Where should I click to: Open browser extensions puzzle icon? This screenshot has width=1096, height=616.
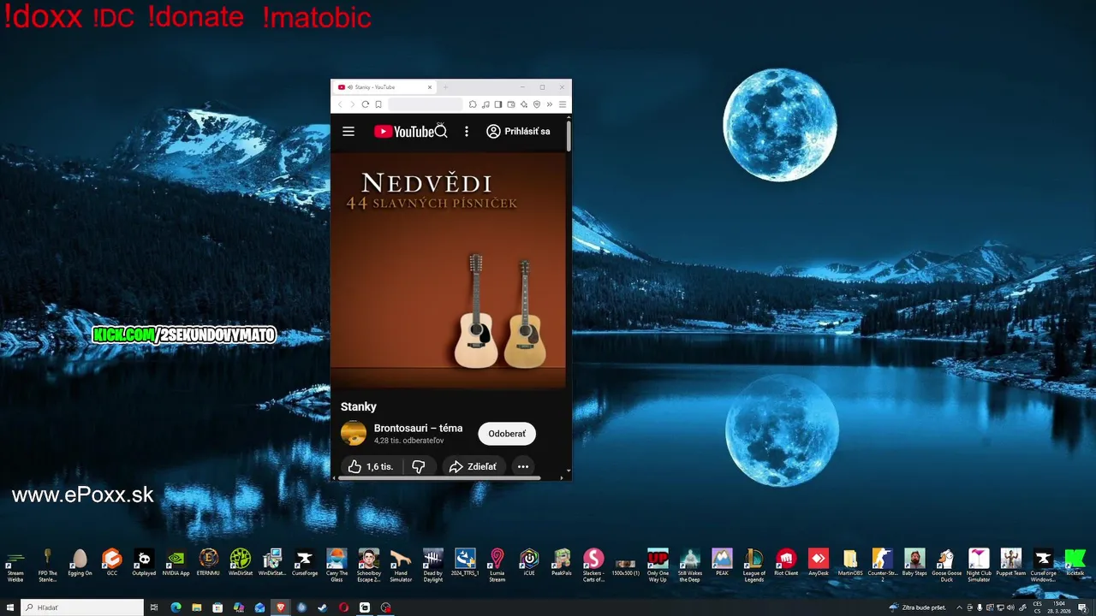pos(473,104)
